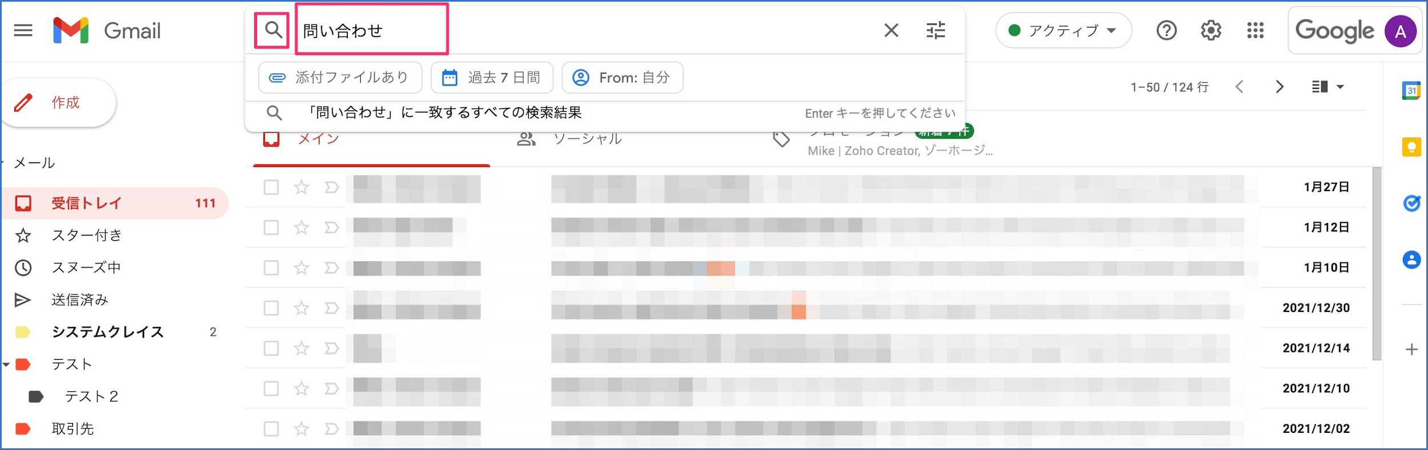Select the checkbox for the 2021/12/14 email
Image resolution: width=1428 pixels, height=450 pixels.
click(x=271, y=348)
